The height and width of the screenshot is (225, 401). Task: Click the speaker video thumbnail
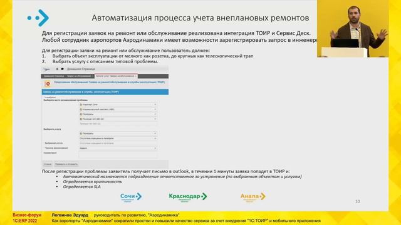click(x=353, y=29)
